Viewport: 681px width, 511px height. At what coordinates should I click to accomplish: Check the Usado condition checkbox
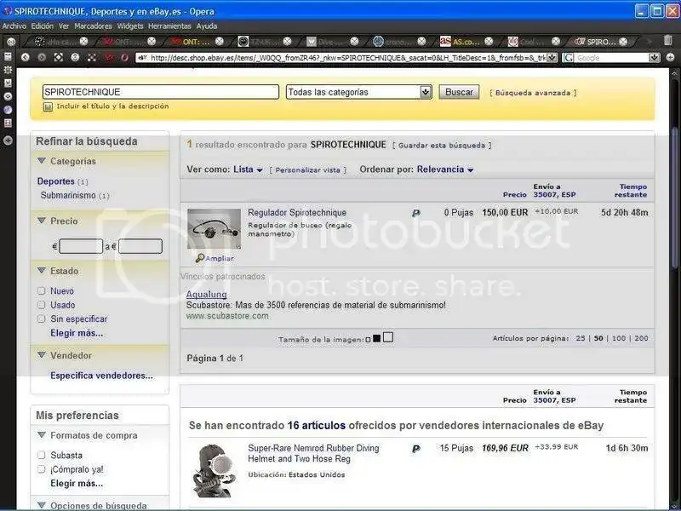point(41,305)
